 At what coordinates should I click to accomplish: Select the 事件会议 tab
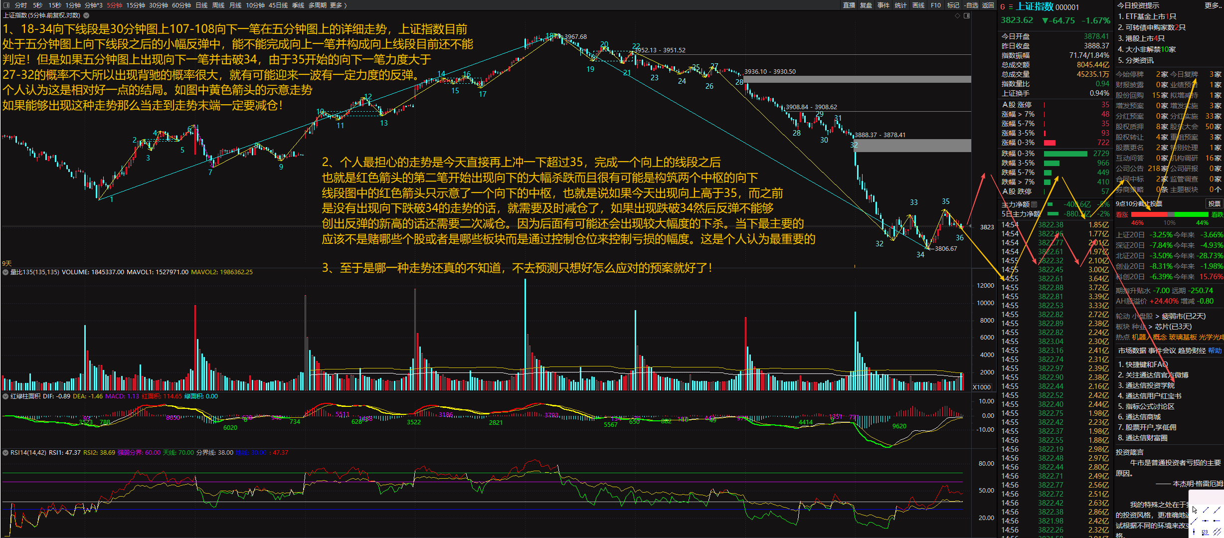(1162, 351)
